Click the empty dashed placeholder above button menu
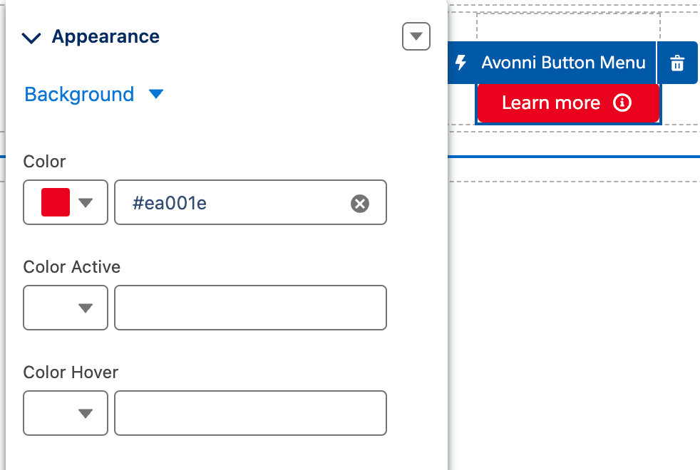The height and width of the screenshot is (470, 700). pos(568,26)
